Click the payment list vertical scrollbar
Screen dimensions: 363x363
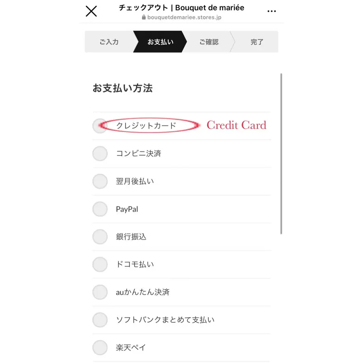tap(281, 154)
